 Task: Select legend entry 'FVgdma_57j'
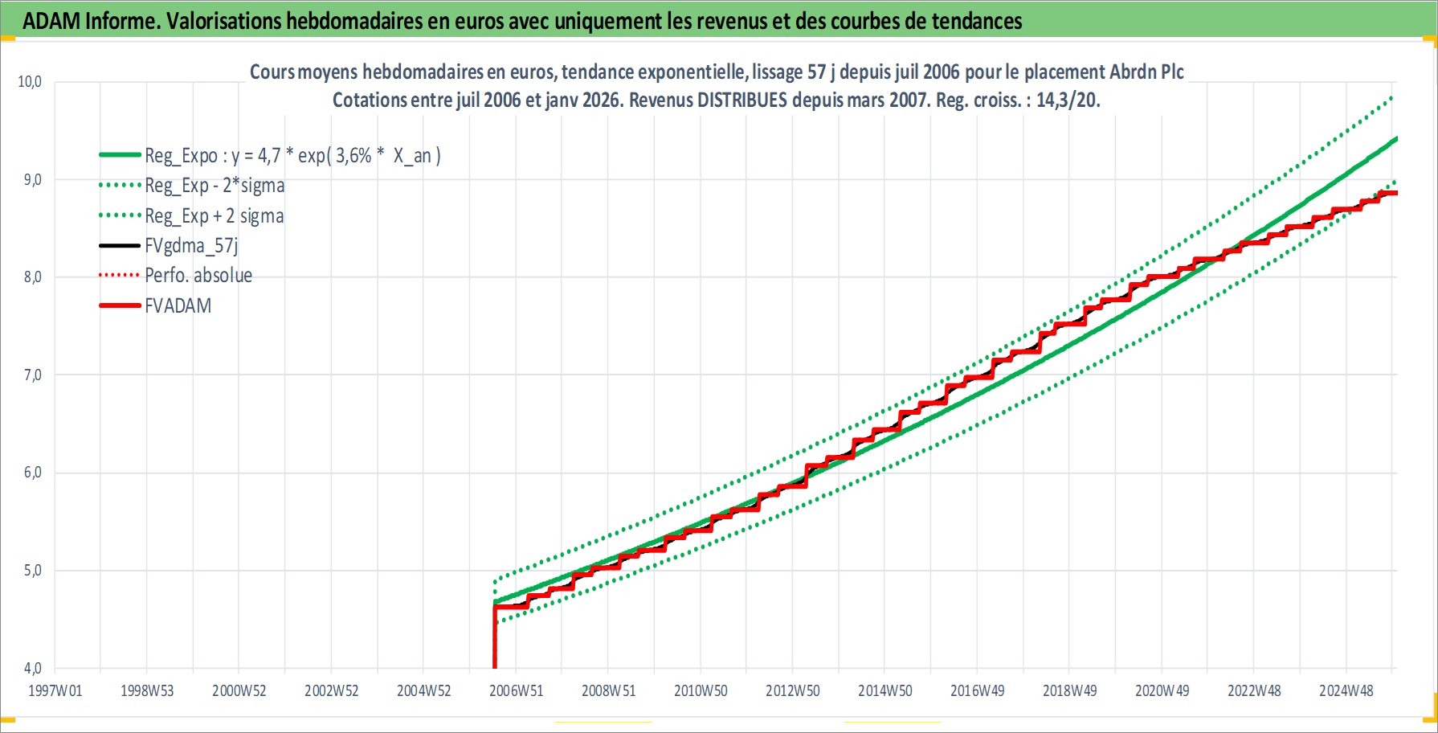coord(191,245)
